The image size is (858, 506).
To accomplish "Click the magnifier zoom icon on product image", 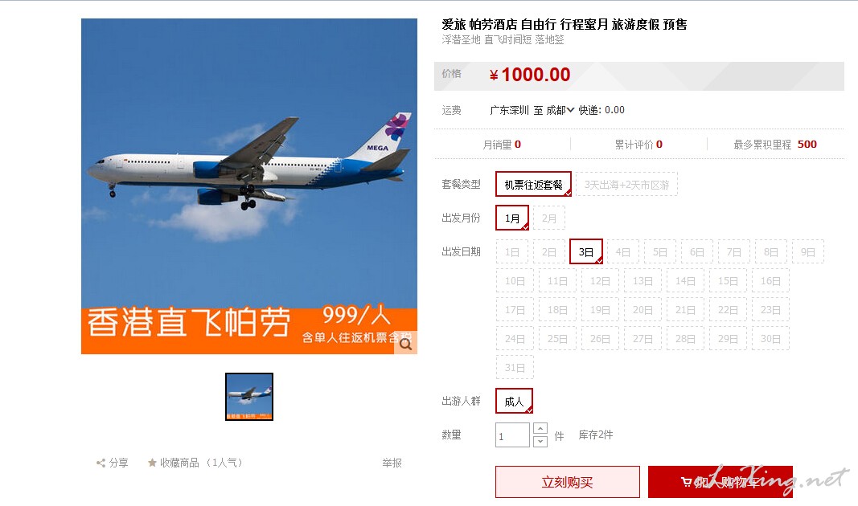I will click(405, 344).
